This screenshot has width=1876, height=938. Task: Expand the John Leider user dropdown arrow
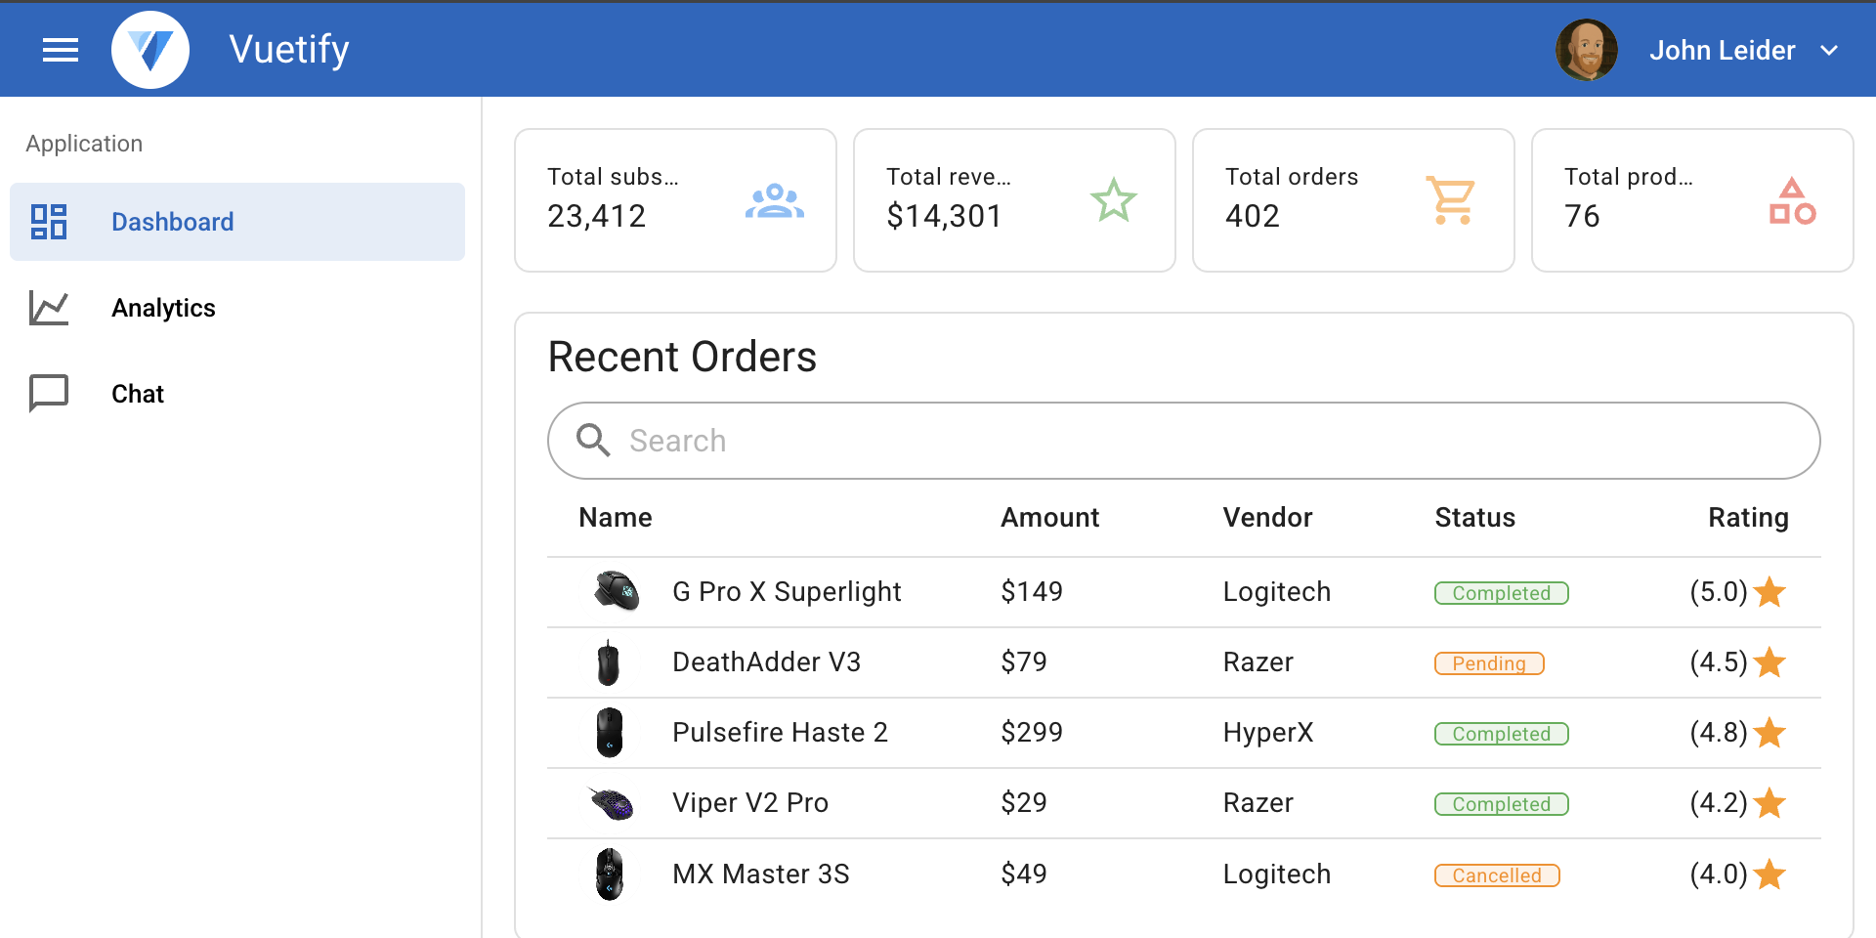[1830, 50]
